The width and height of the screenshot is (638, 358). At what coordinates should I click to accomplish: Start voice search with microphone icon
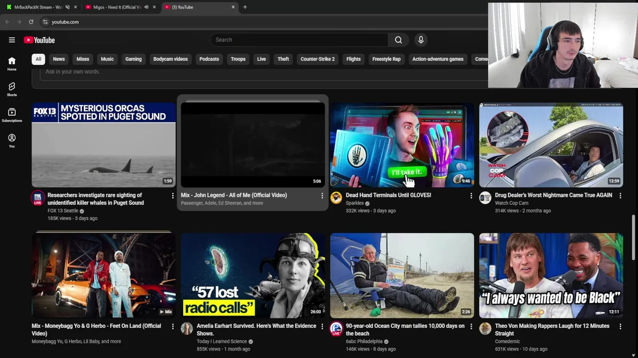pyautogui.click(x=421, y=40)
